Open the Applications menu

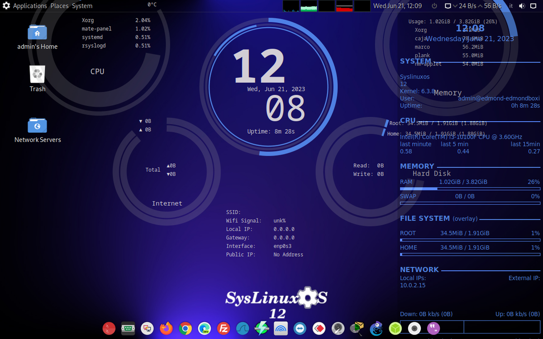point(30,6)
